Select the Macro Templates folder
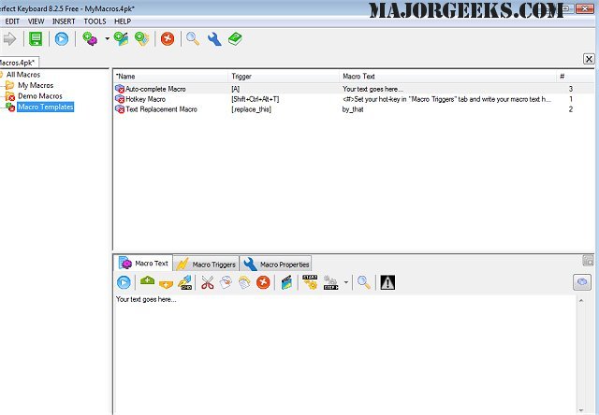Image resolution: width=599 pixels, height=415 pixels. click(x=46, y=107)
